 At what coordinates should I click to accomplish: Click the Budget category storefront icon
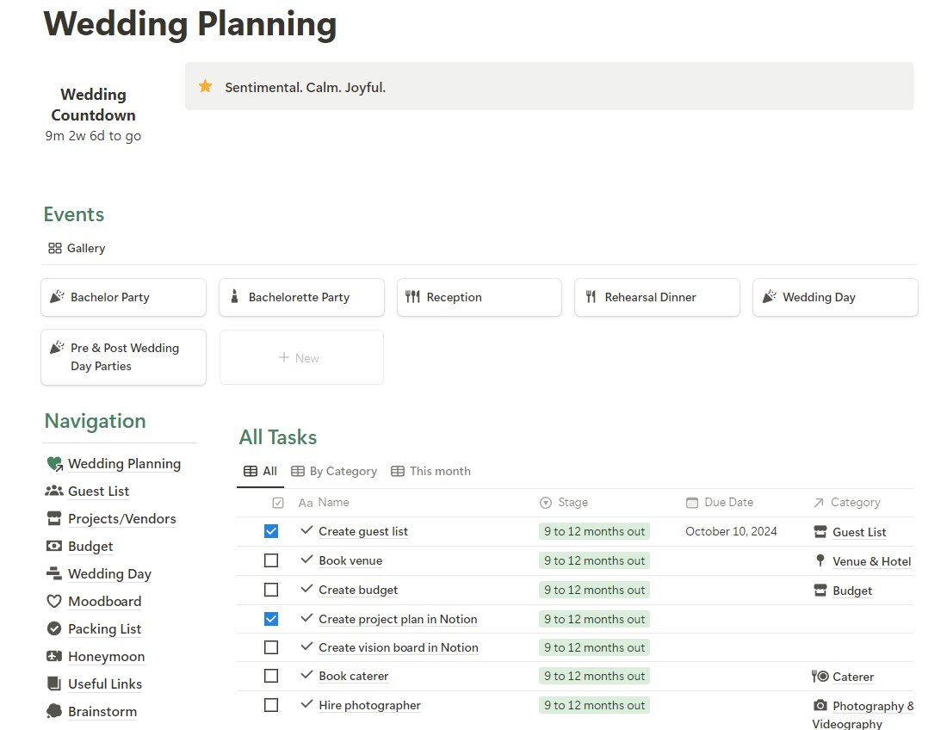(820, 590)
